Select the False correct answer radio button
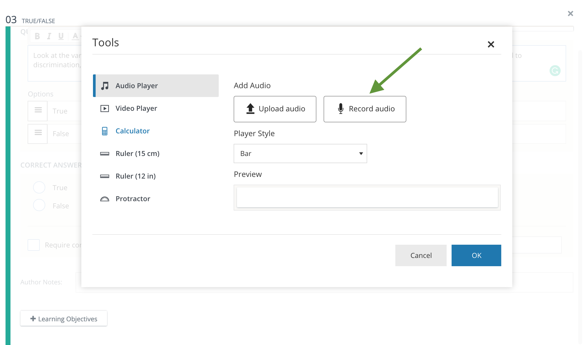This screenshot has height=345, width=586. [39, 205]
